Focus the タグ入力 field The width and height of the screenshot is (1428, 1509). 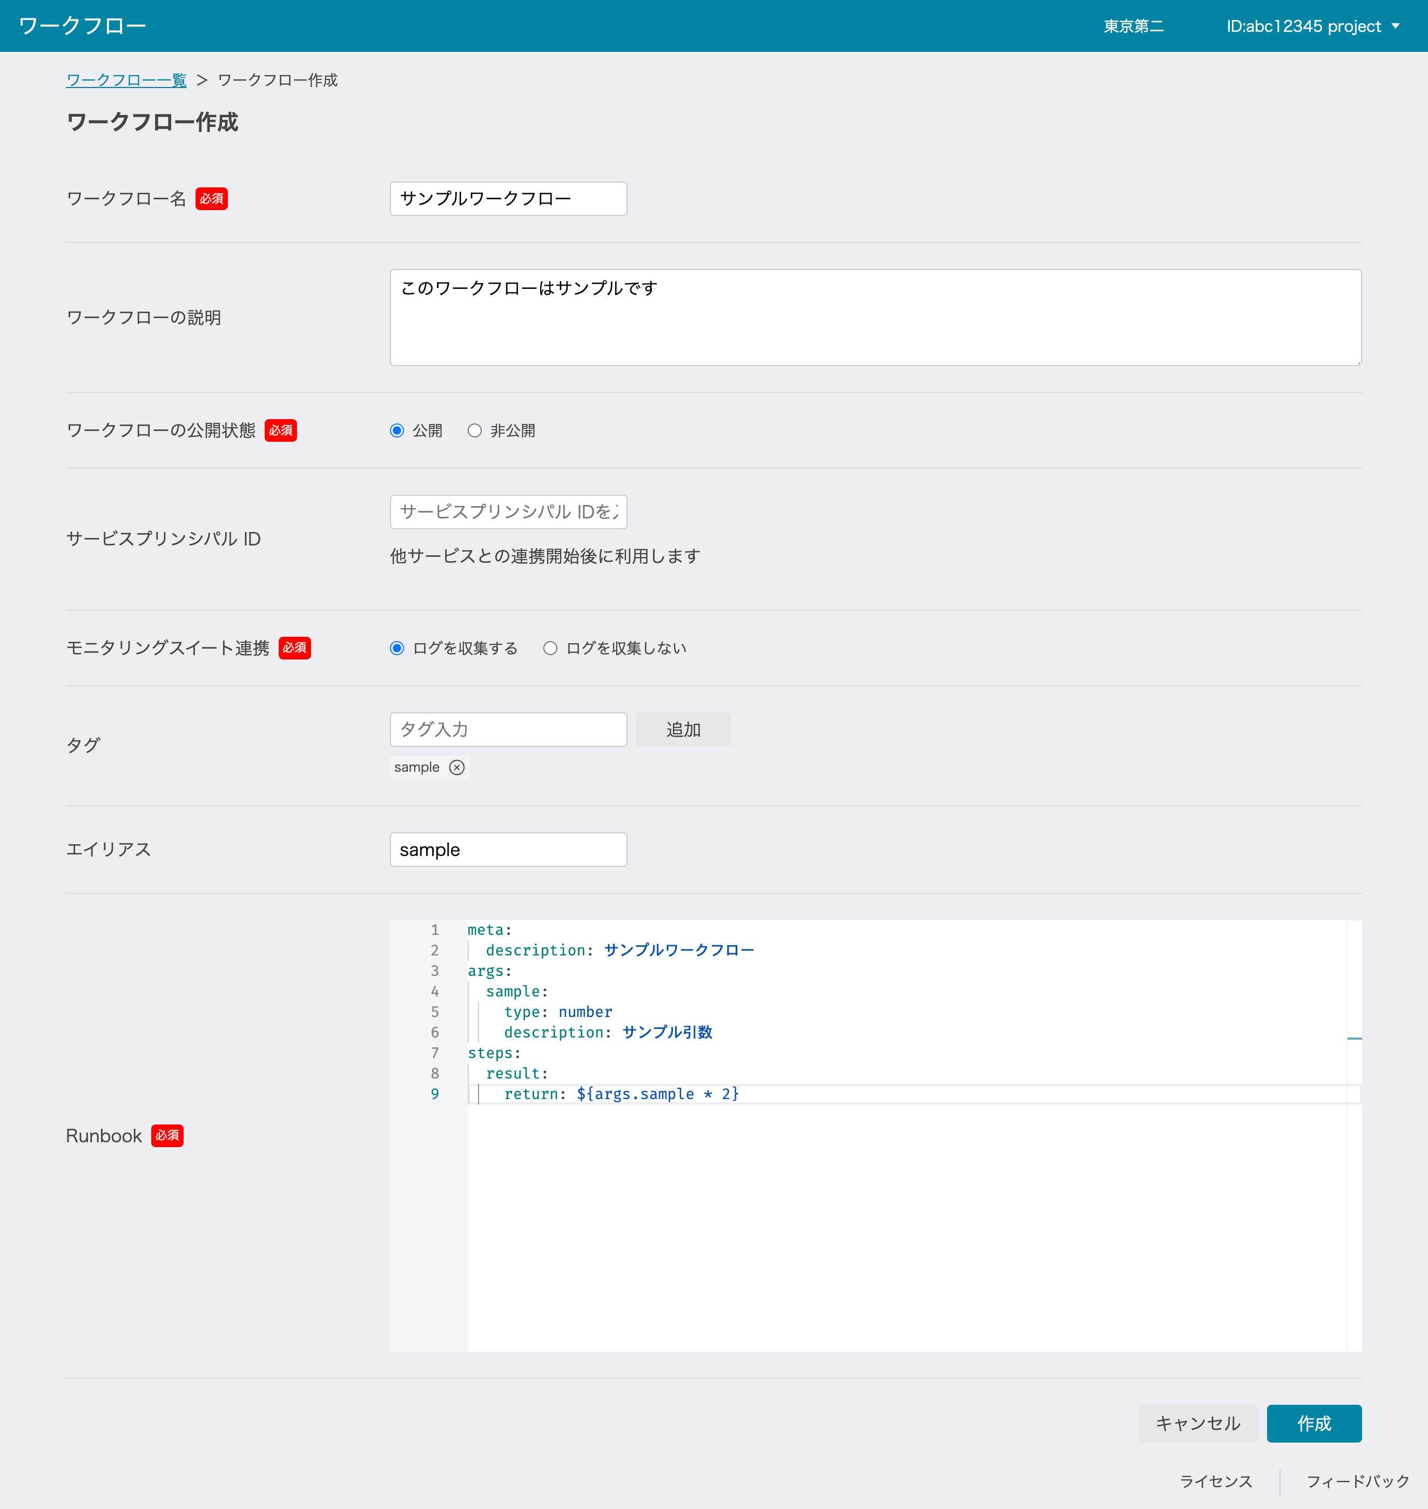[508, 729]
